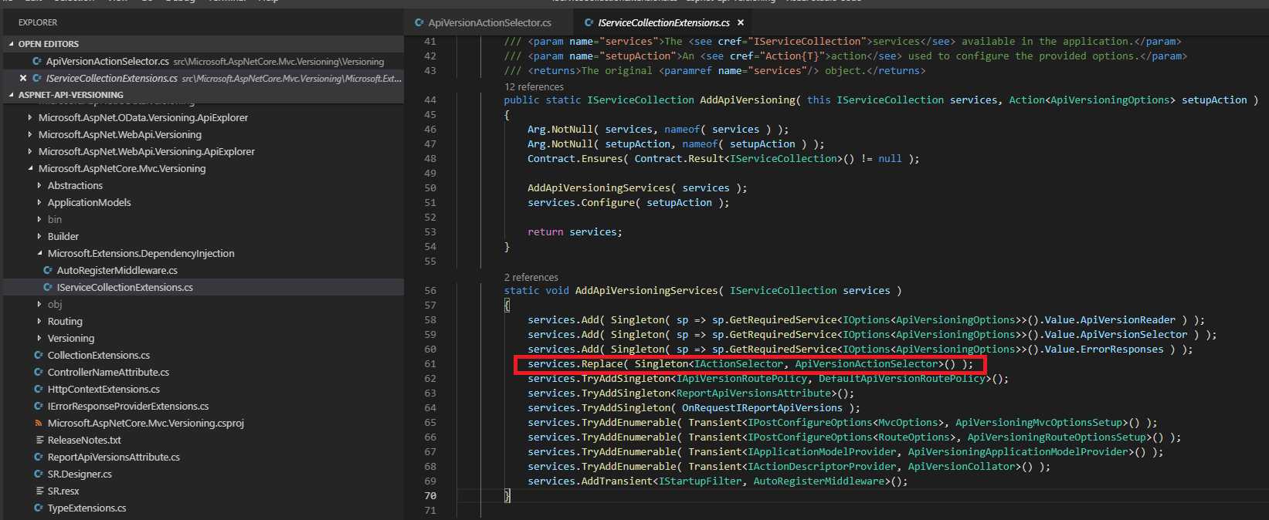Close the IServiceCollectionExtensions.cs tab
Viewport: 1269px width, 520px height.
tap(741, 22)
